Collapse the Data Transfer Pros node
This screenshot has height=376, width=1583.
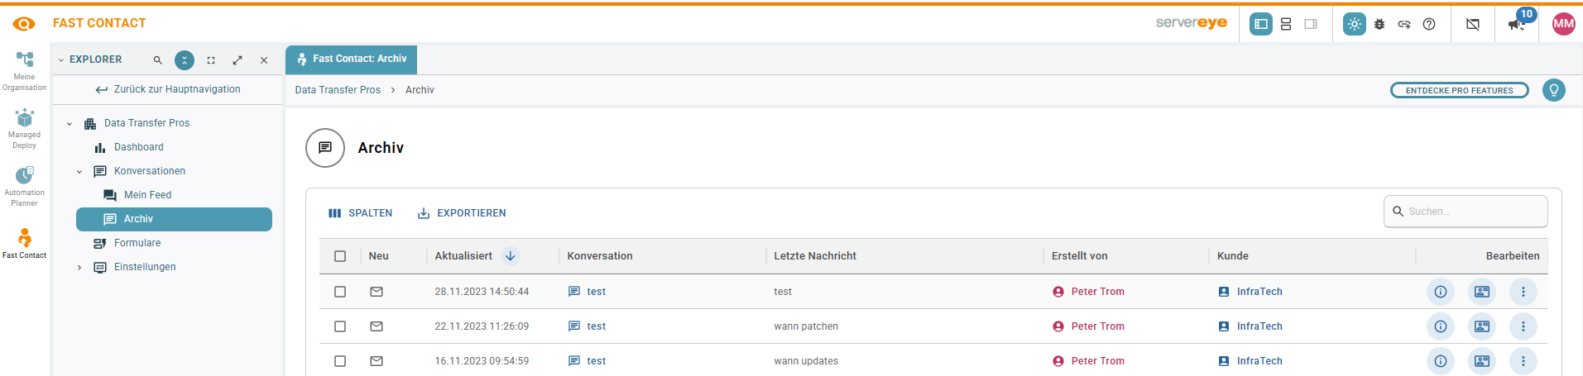point(70,124)
